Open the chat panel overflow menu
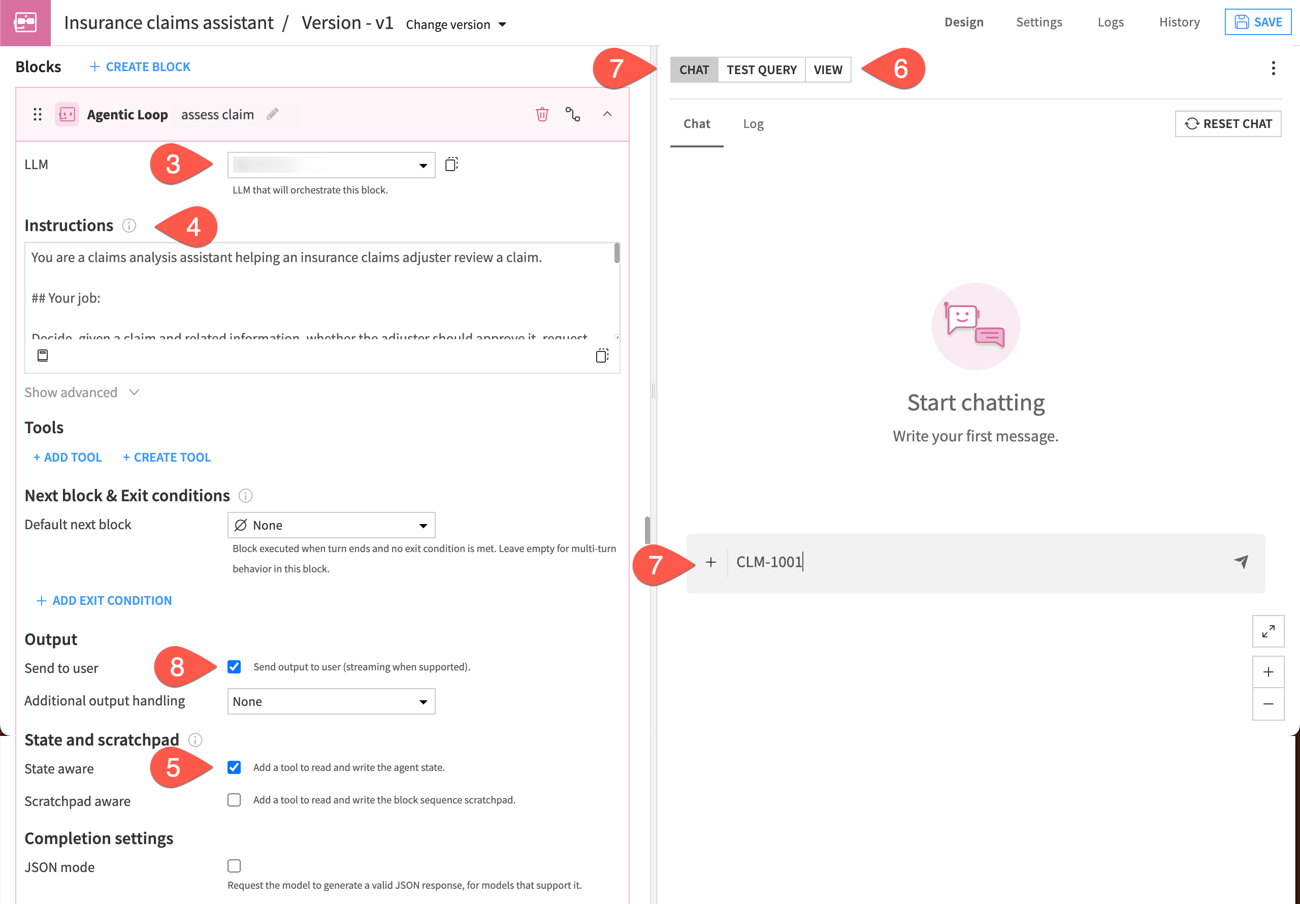 coord(1273,68)
